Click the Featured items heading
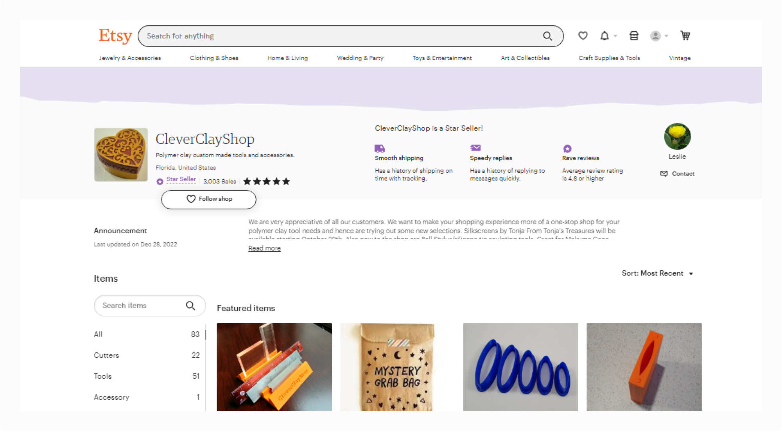This screenshot has height=431, width=782. pos(246,308)
